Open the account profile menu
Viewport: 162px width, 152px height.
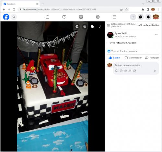[156, 17]
